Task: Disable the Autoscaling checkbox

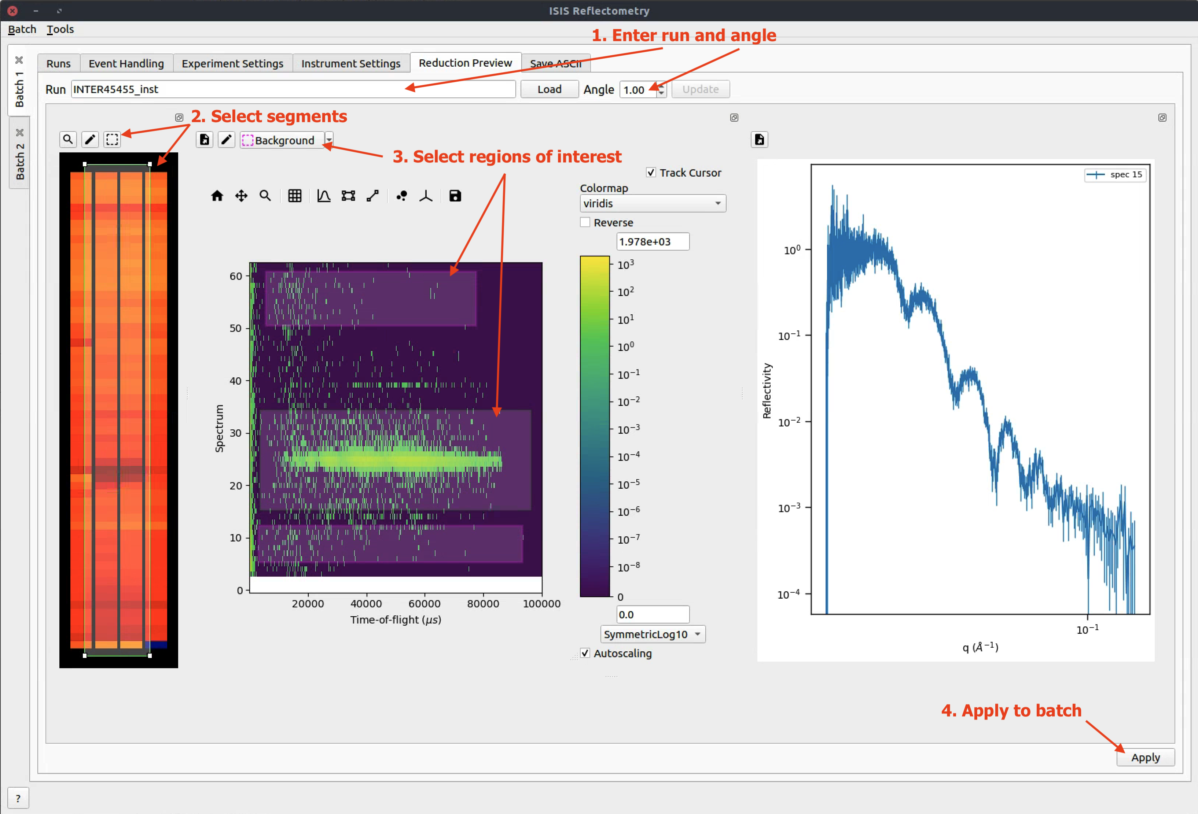Action: point(585,653)
